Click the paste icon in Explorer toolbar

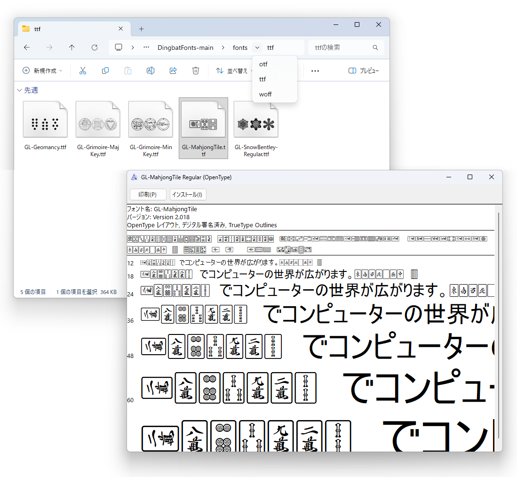(128, 71)
